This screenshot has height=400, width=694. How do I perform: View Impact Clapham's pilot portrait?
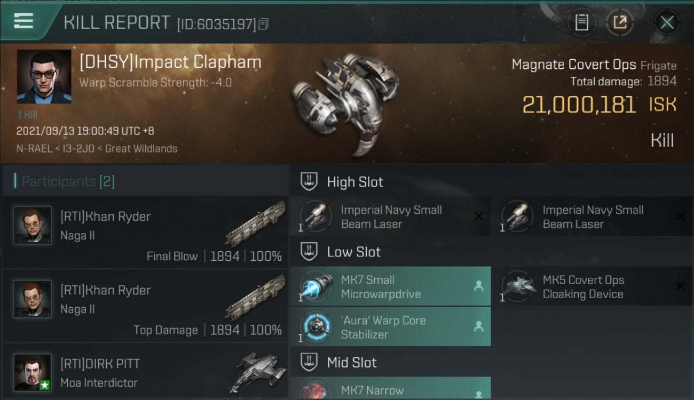point(44,77)
